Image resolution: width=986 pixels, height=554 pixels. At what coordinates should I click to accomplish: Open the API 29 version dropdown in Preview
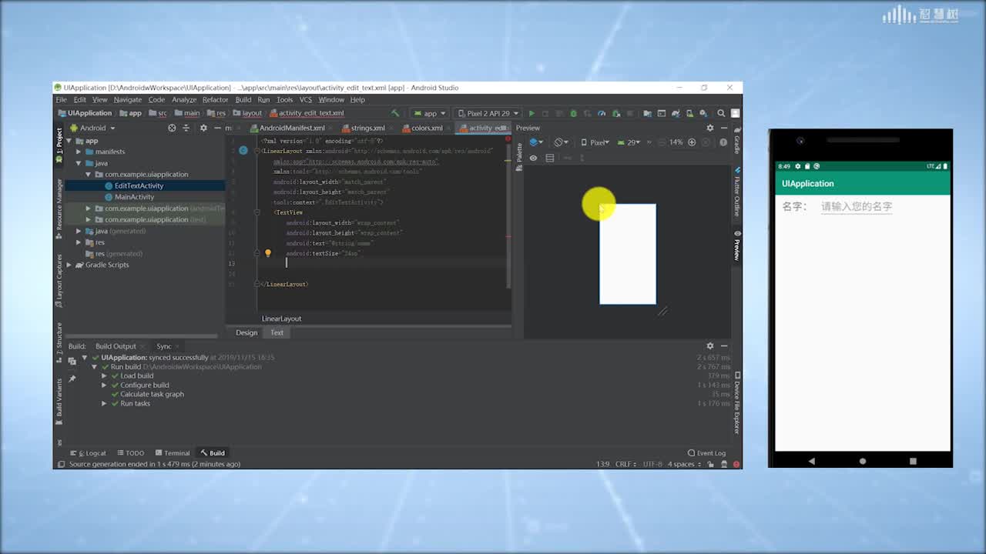pyautogui.click(x=628, y=142)
